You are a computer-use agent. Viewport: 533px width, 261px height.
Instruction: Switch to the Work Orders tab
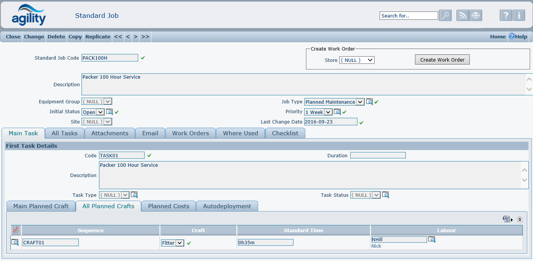(x=190, y=133)
